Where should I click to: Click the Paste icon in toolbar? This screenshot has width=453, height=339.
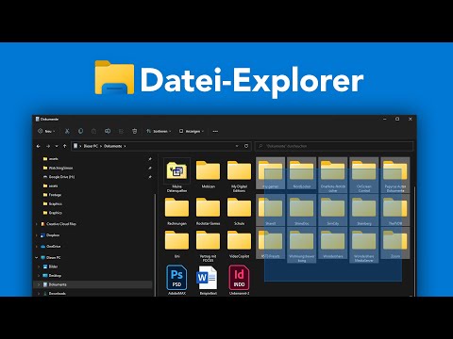tap(93, 131)
